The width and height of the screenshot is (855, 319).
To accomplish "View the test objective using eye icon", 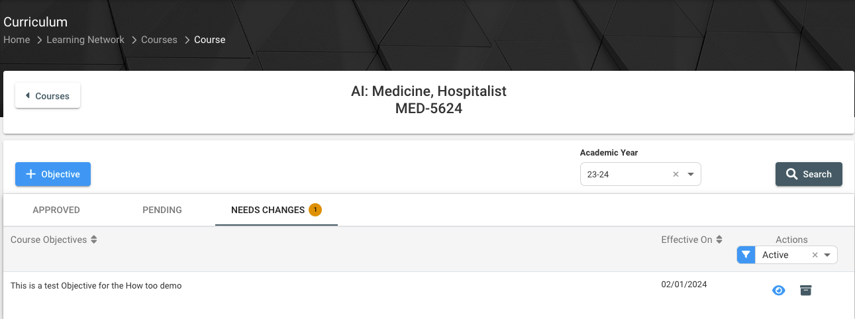I will [x=779, y=291].
